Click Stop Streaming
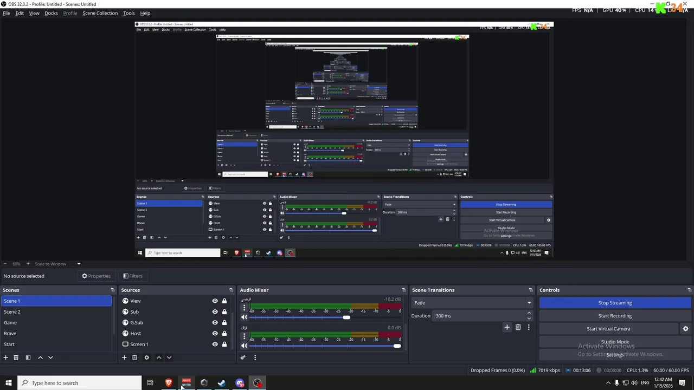694x390 pixels. coord(615,303)
